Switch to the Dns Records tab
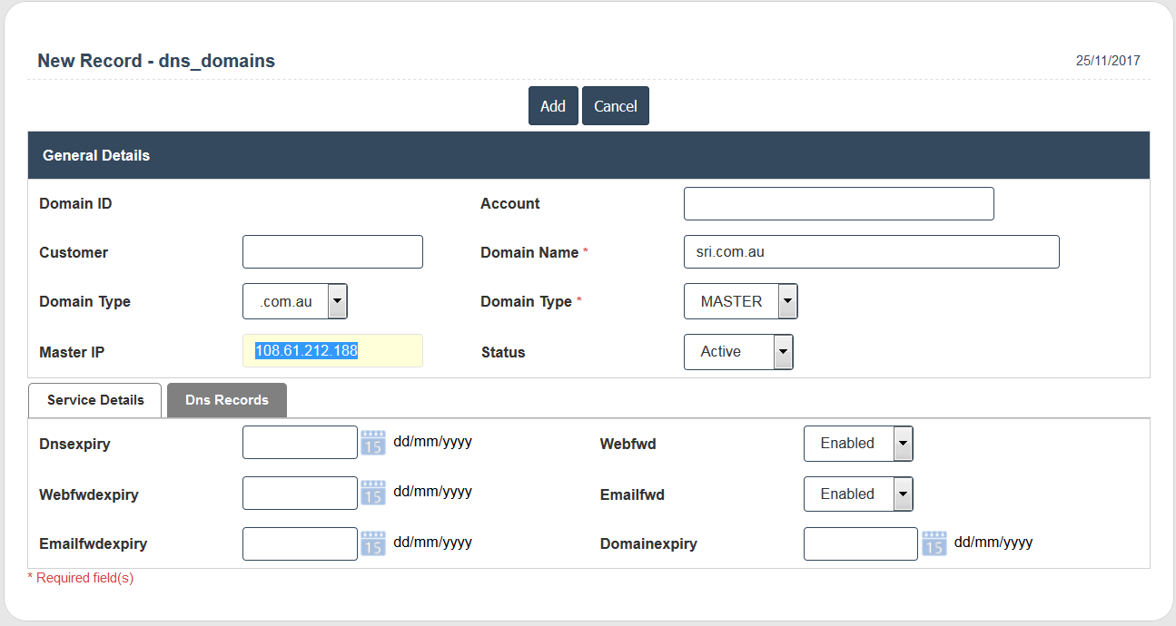Screen dimensions: 1176x626 pyautogui.click(x=227, y=400)
